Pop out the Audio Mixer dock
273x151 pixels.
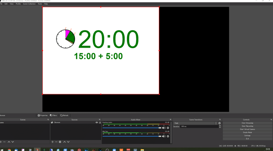point(170,120)
